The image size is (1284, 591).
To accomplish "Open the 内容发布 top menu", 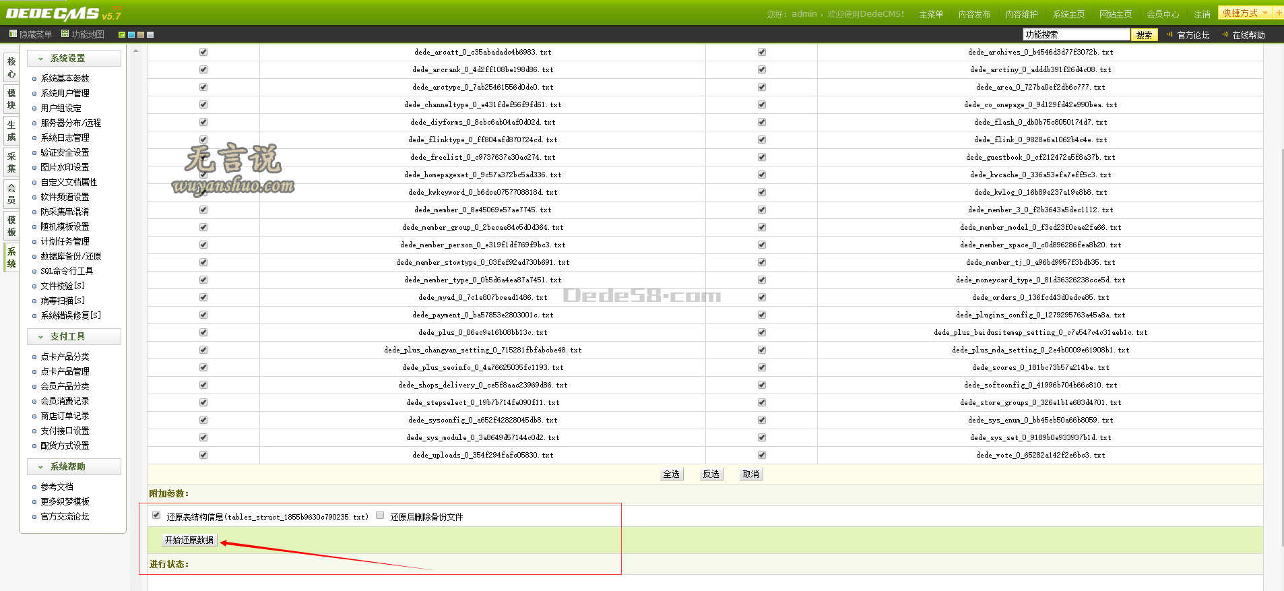I will click(973, 14).
